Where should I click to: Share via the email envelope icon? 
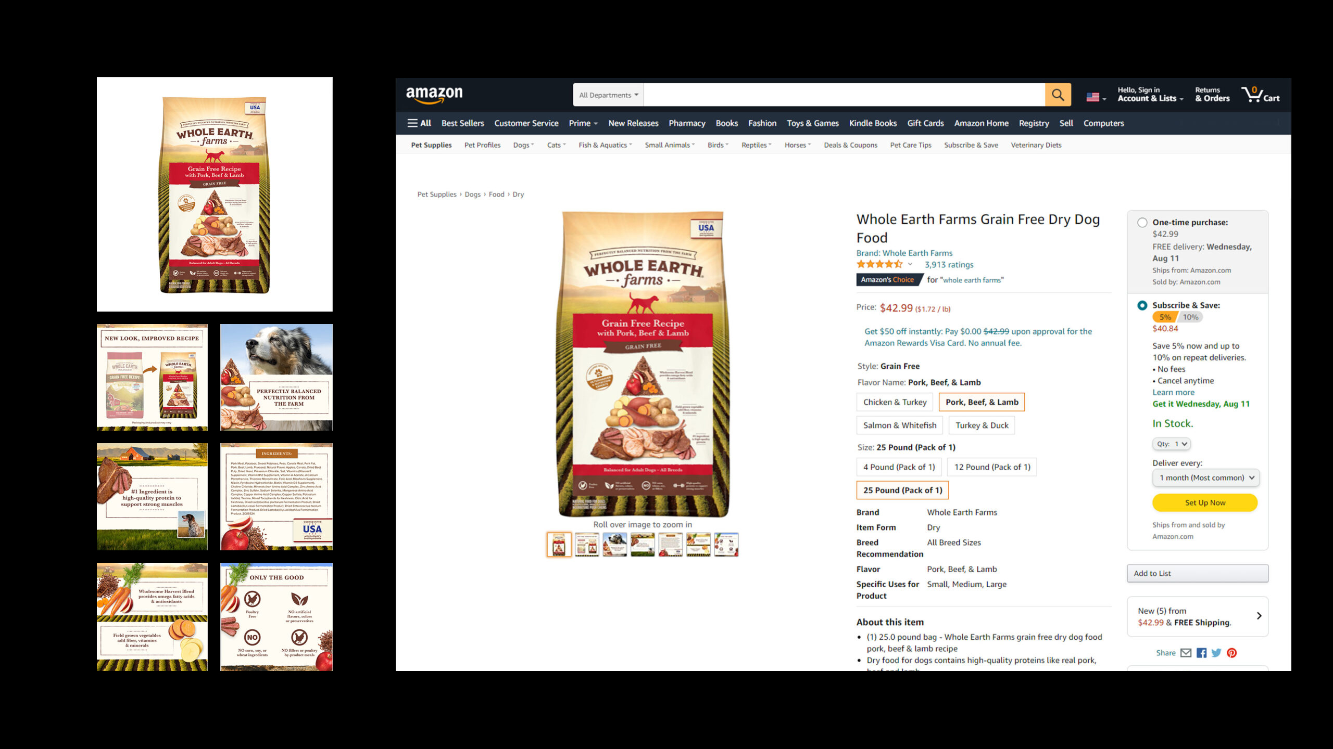point(1186,653)
